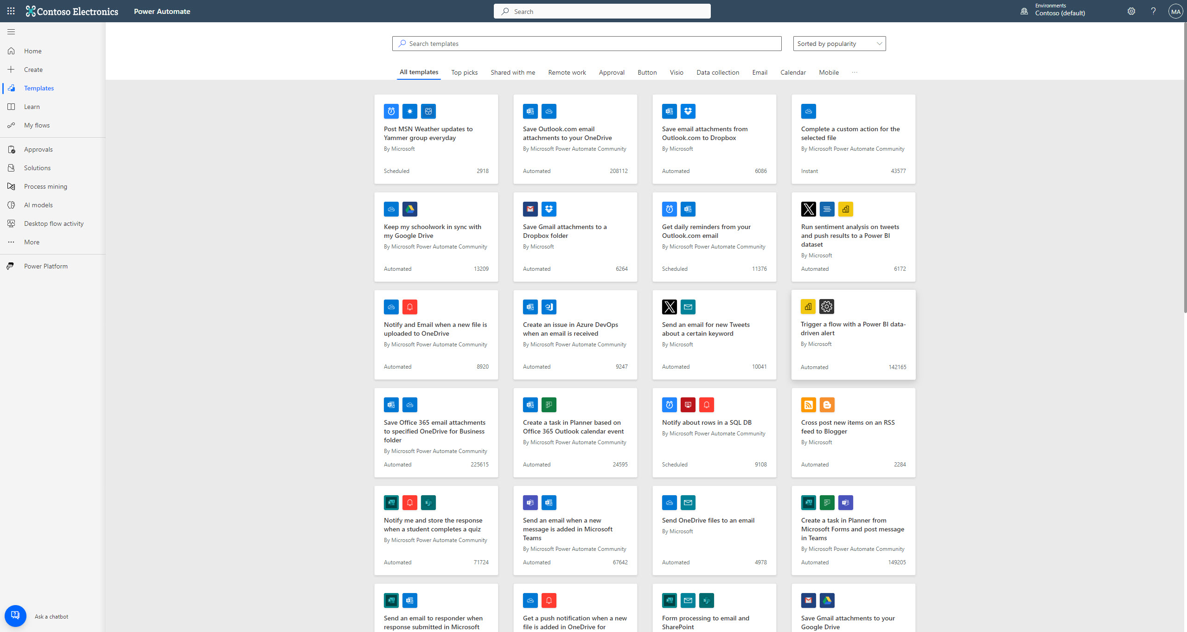Viewport: 1187px width, 632px height.
Task: Click Google Drive icon on Keep my schoolwork card
Action: (410, 209)
